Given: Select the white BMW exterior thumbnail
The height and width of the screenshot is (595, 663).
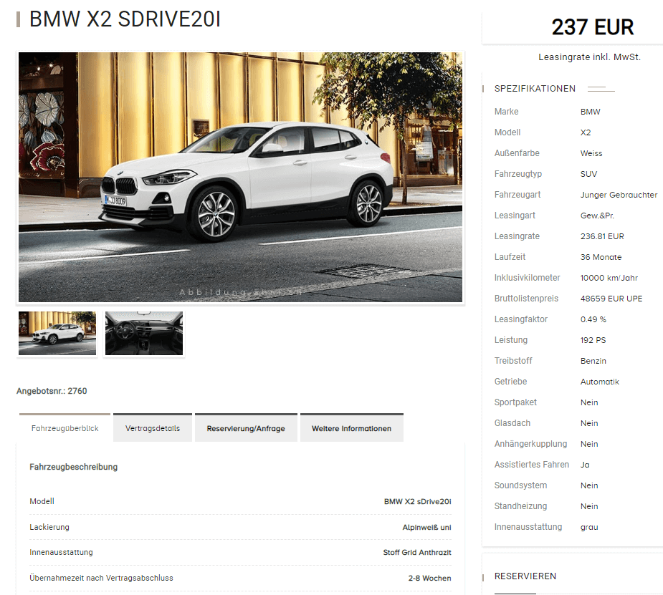Looking at the screenshot, I should coord(57,334).
